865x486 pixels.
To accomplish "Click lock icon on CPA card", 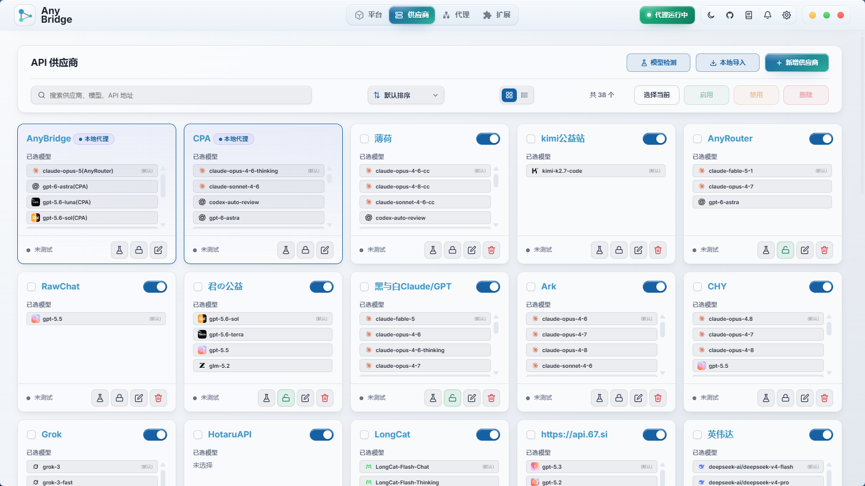I will [305, 250].
